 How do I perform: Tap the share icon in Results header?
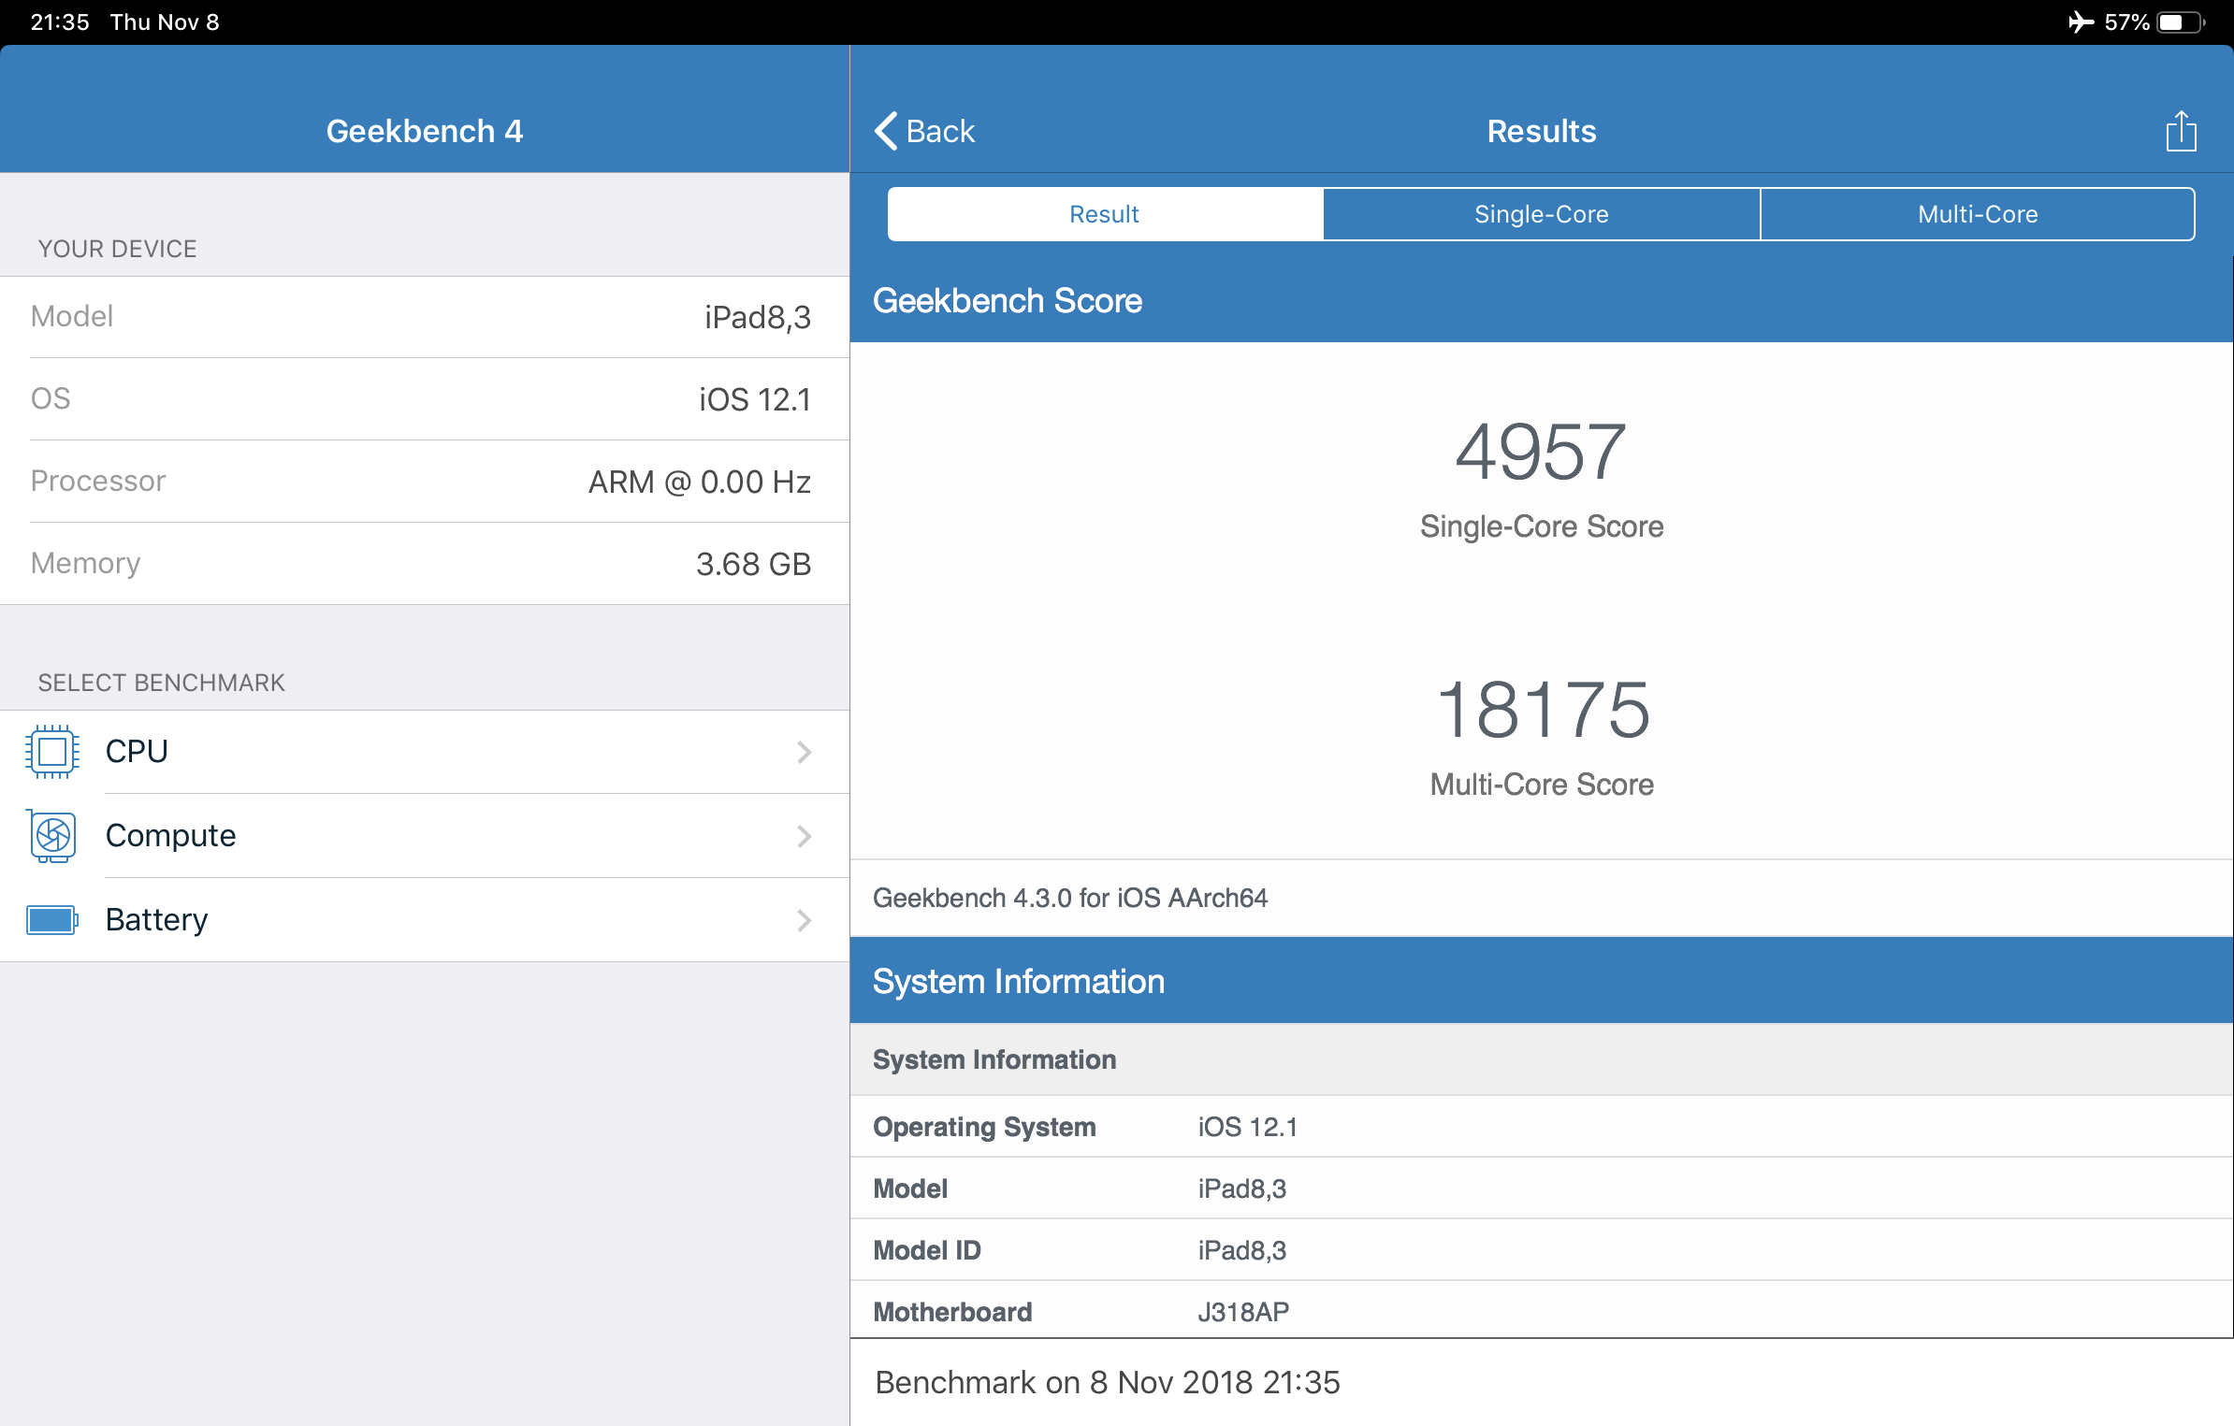click(2181, 131)
